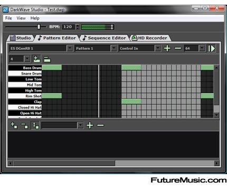
Task: Click the add row icon beside the 4 dropdown
Action: 36,59
